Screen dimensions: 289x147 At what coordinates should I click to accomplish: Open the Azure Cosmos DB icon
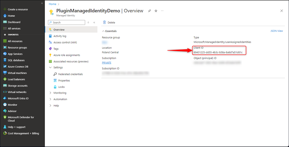[x=5, y=66]
